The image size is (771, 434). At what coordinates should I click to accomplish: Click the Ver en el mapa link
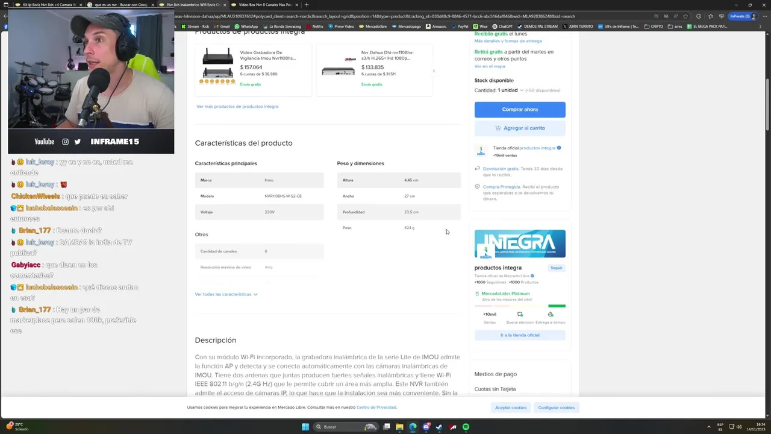click(x=490, y=66)
